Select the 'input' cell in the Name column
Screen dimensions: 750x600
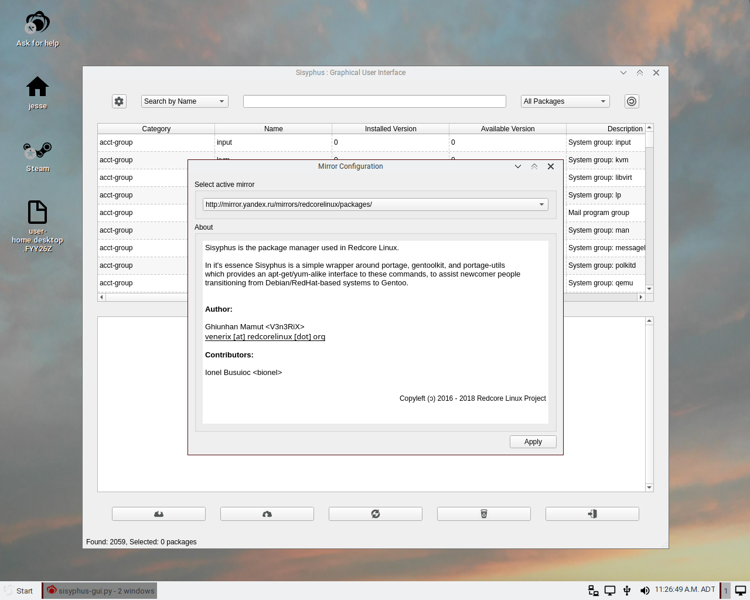click(x=274, y=142)
